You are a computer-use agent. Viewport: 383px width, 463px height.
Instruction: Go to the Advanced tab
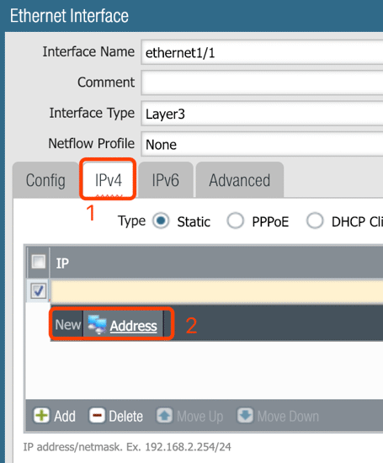click(240, 180)
